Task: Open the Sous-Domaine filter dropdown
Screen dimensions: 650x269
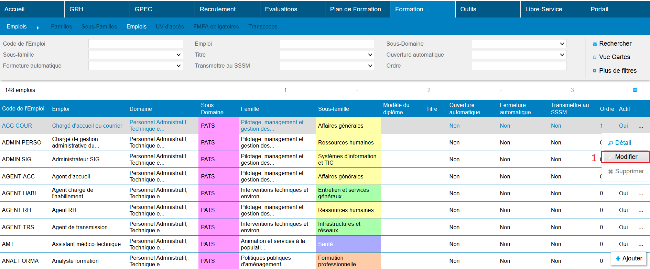Action: 519,44
